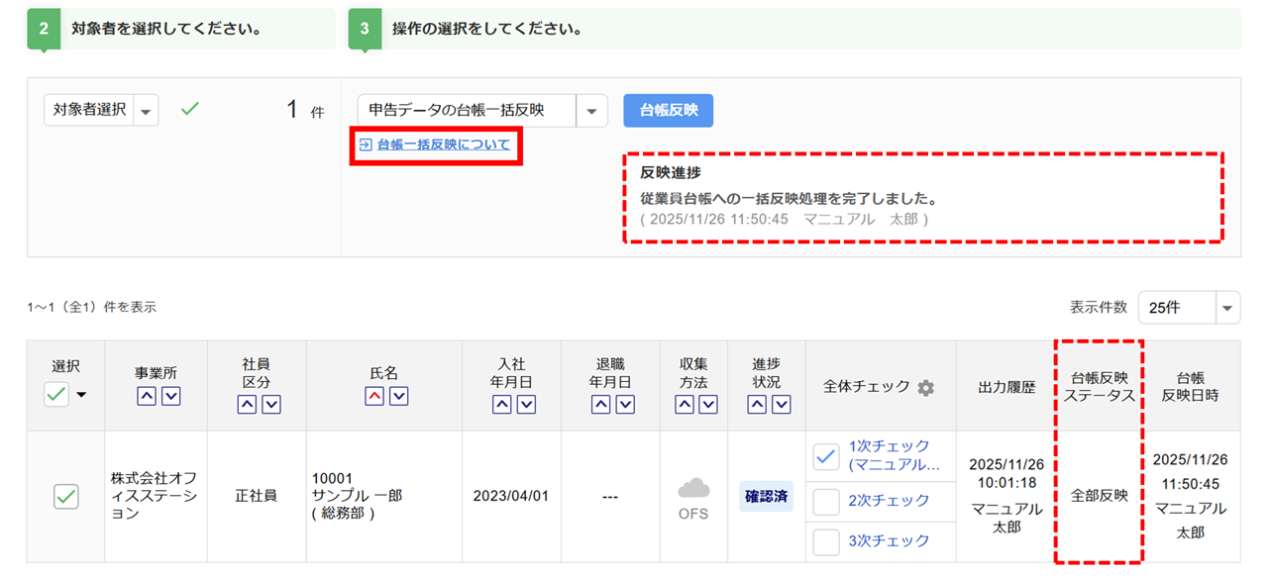Click the blue 台帳反映 button

[x=668, y=111]
